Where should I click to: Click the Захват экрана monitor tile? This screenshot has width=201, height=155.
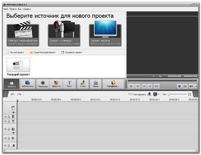[x=105, y=34]
